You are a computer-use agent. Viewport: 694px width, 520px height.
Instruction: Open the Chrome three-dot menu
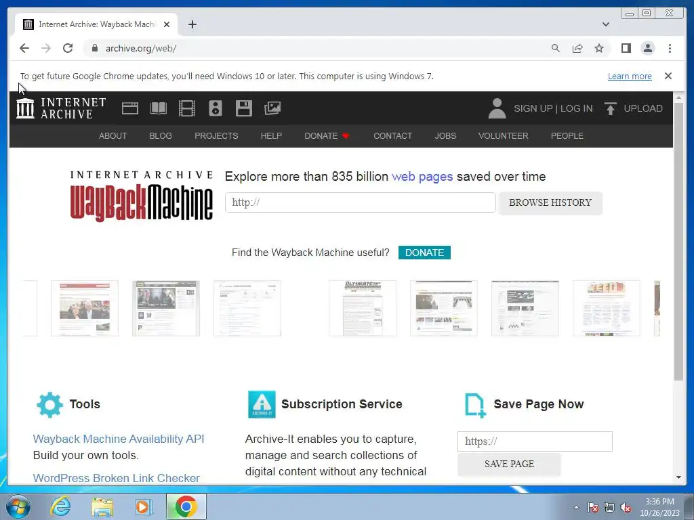coord(670,48)
